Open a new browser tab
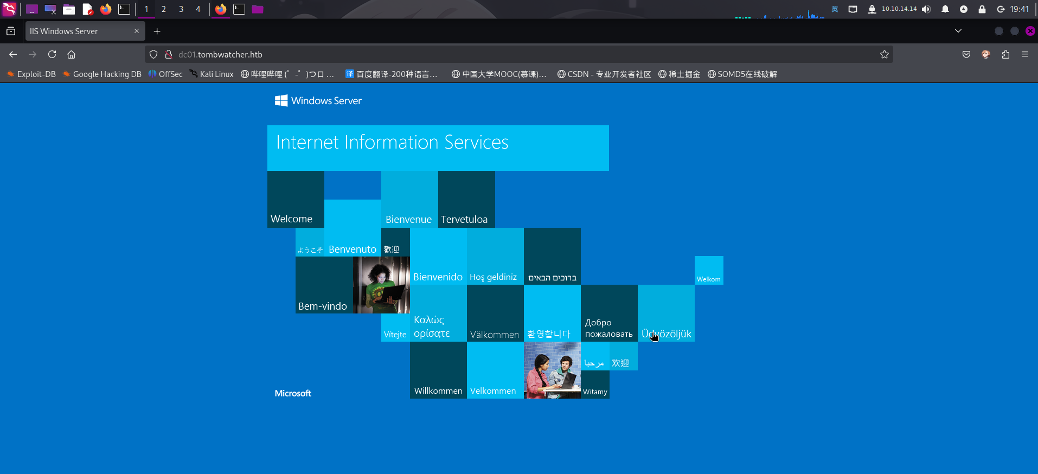Viewport: 1038px width, 474px height. [x=157, y=31]
